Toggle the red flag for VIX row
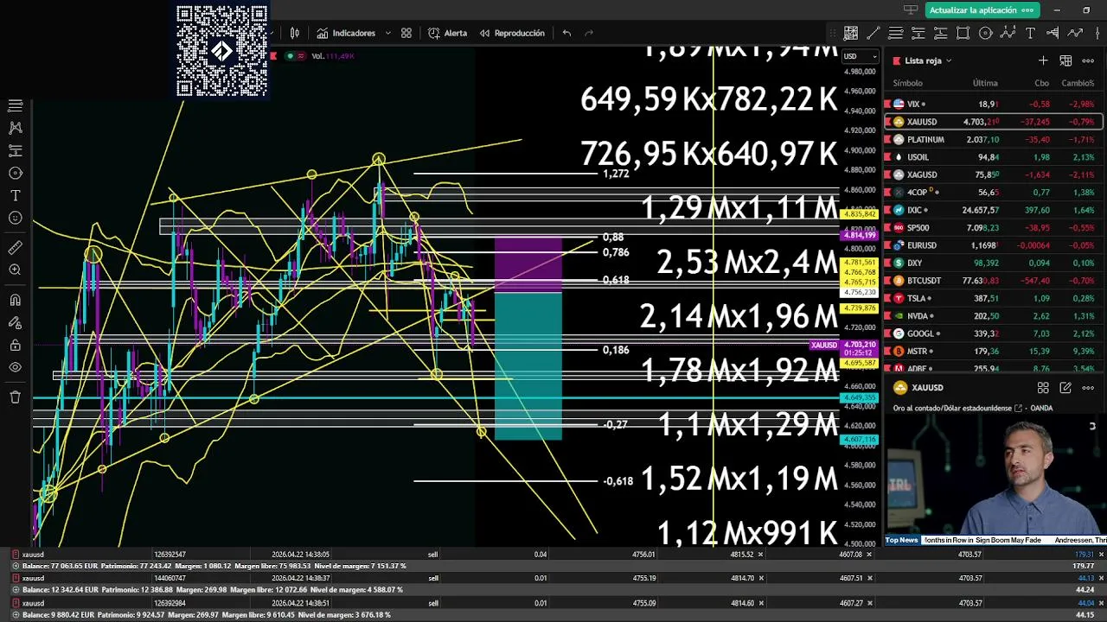1107x622 pixels. [x=887, y=104]
